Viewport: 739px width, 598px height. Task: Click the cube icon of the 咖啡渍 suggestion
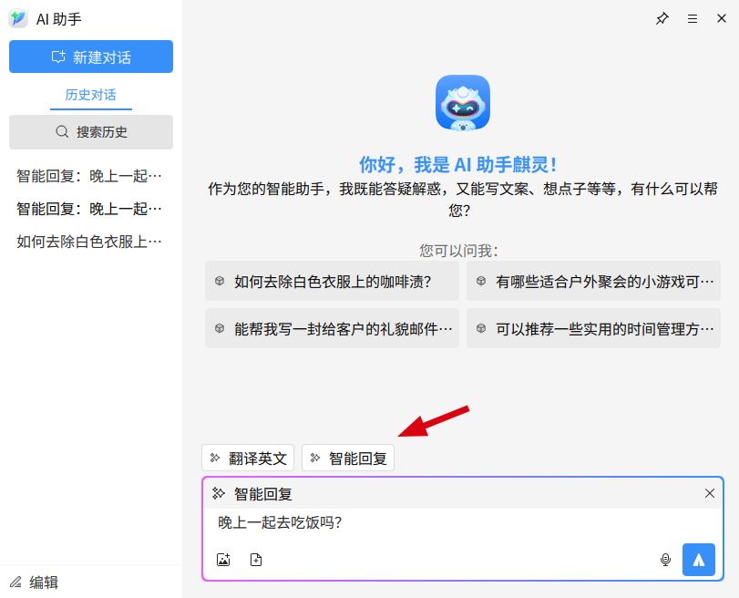pyautogui.click(x=220, y=281)
